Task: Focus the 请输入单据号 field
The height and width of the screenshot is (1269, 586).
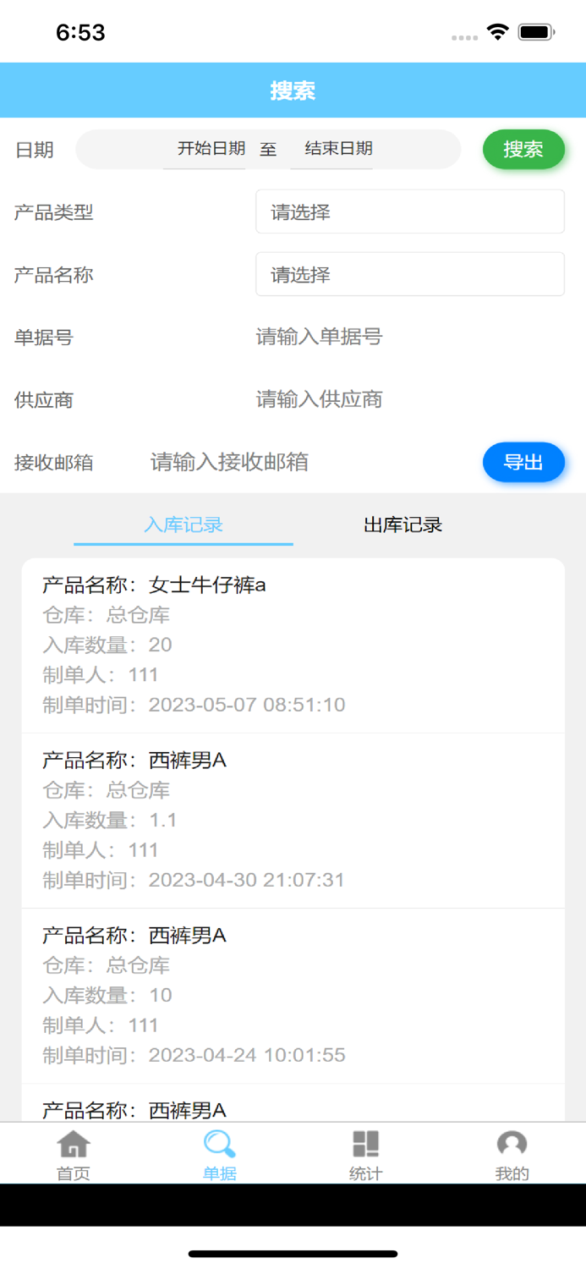Action: point(410,337)
